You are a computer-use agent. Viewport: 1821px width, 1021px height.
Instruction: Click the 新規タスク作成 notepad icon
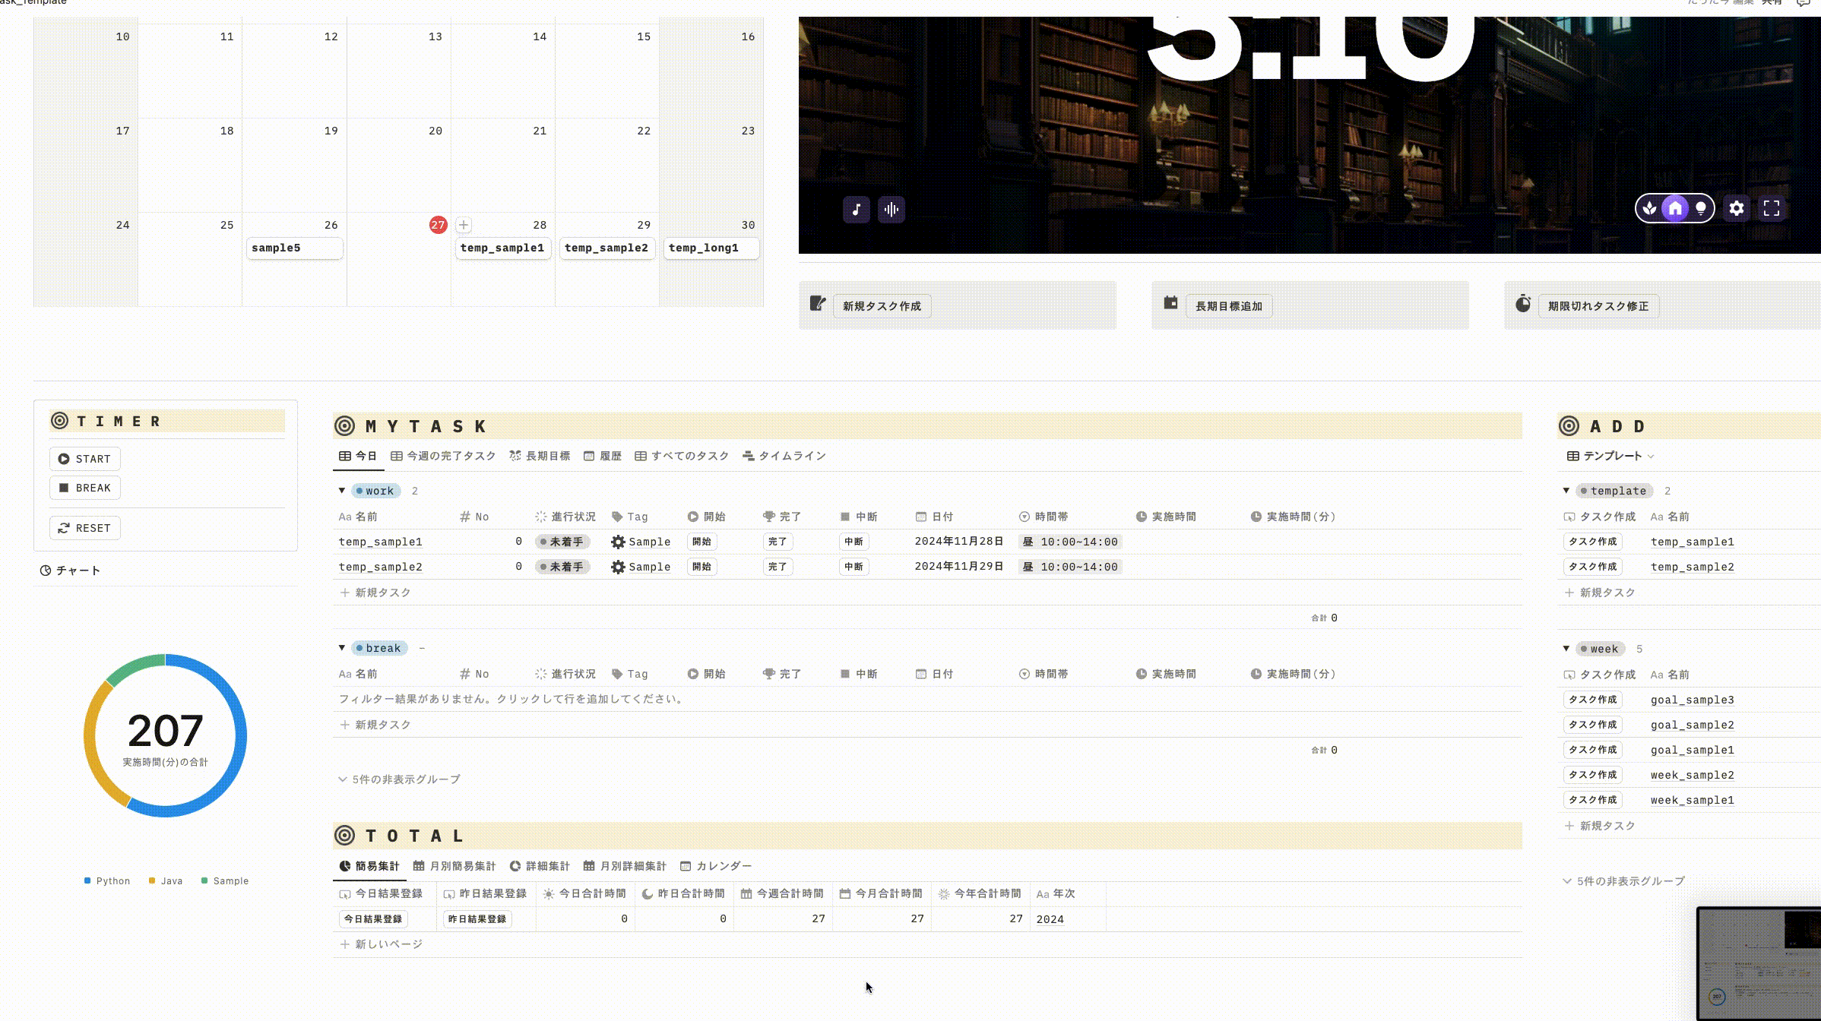(x=818, y=304)
